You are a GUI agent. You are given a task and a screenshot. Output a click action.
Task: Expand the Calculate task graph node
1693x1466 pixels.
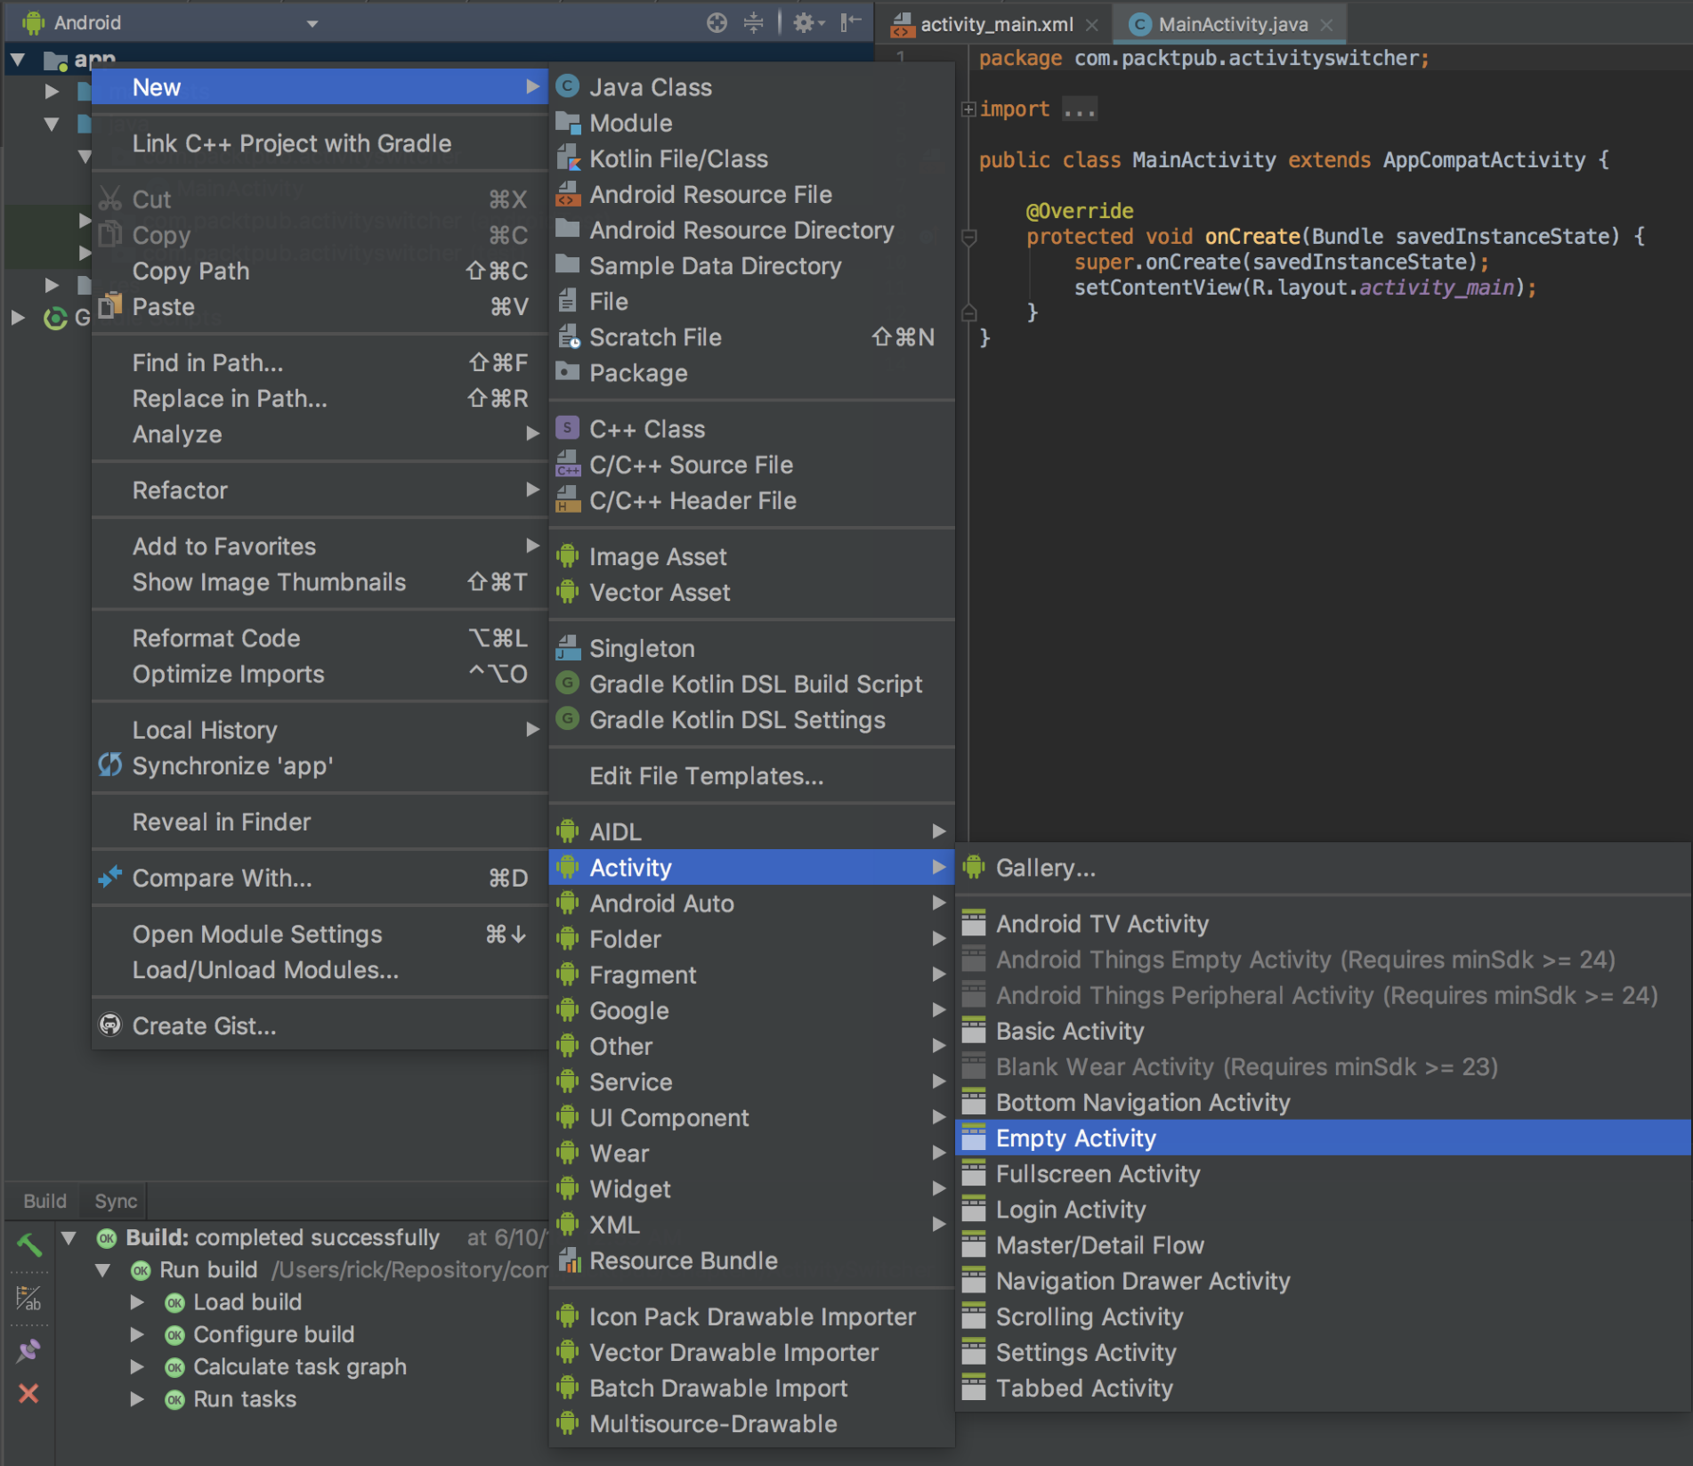(x=137, y=1366)
